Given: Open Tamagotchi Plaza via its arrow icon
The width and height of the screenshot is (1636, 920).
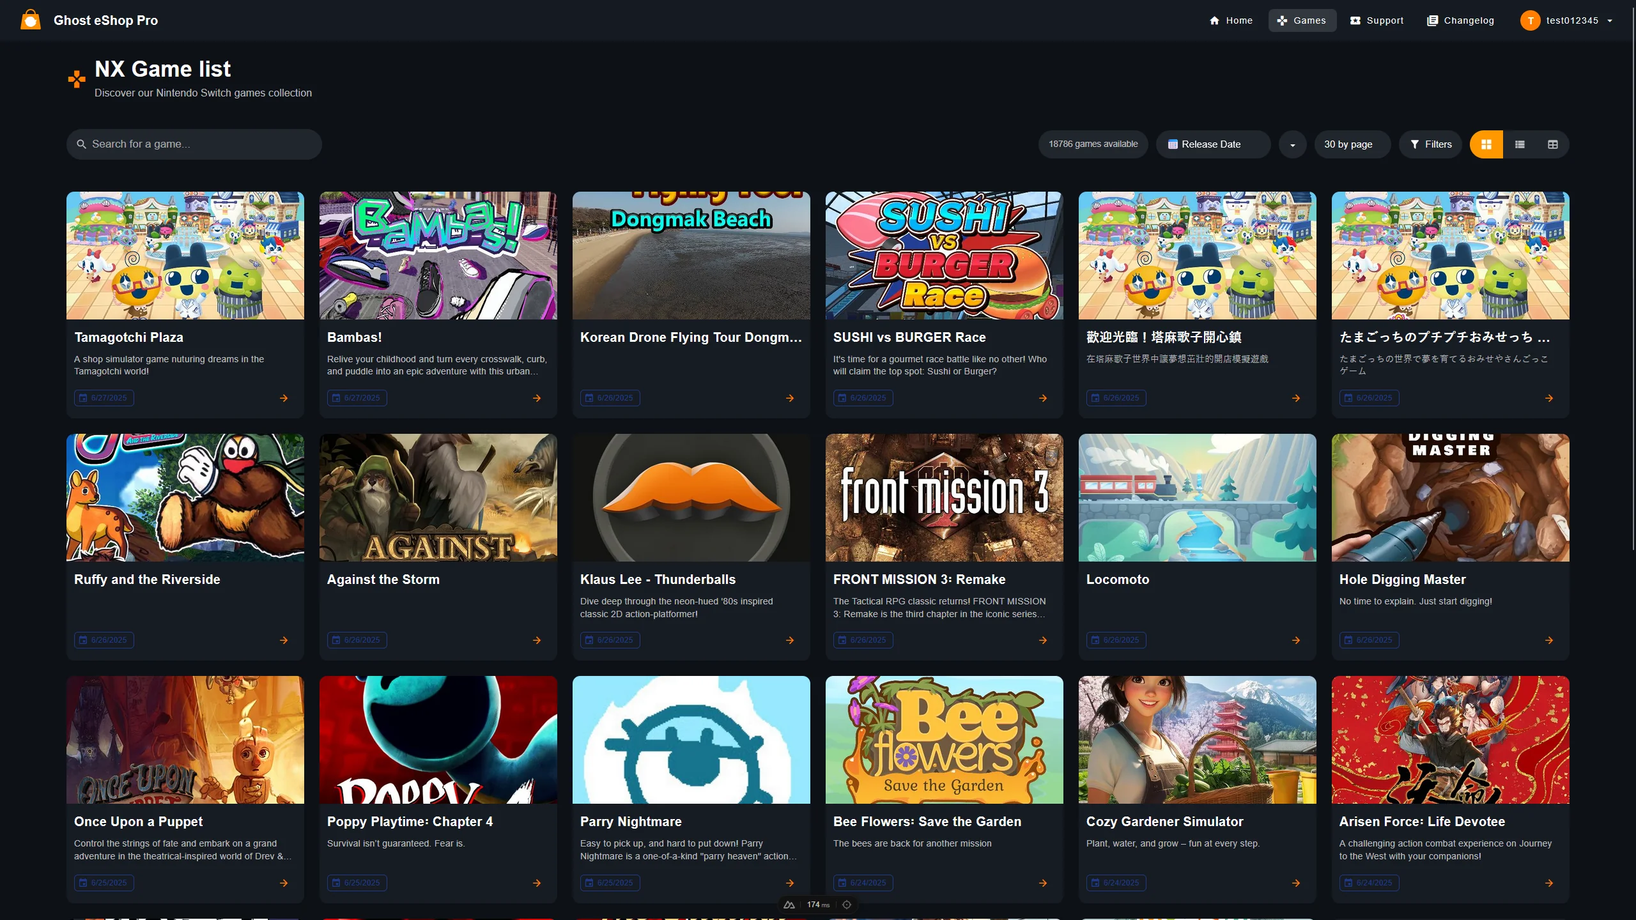Looking at the screenshot, I should [284, 398].
